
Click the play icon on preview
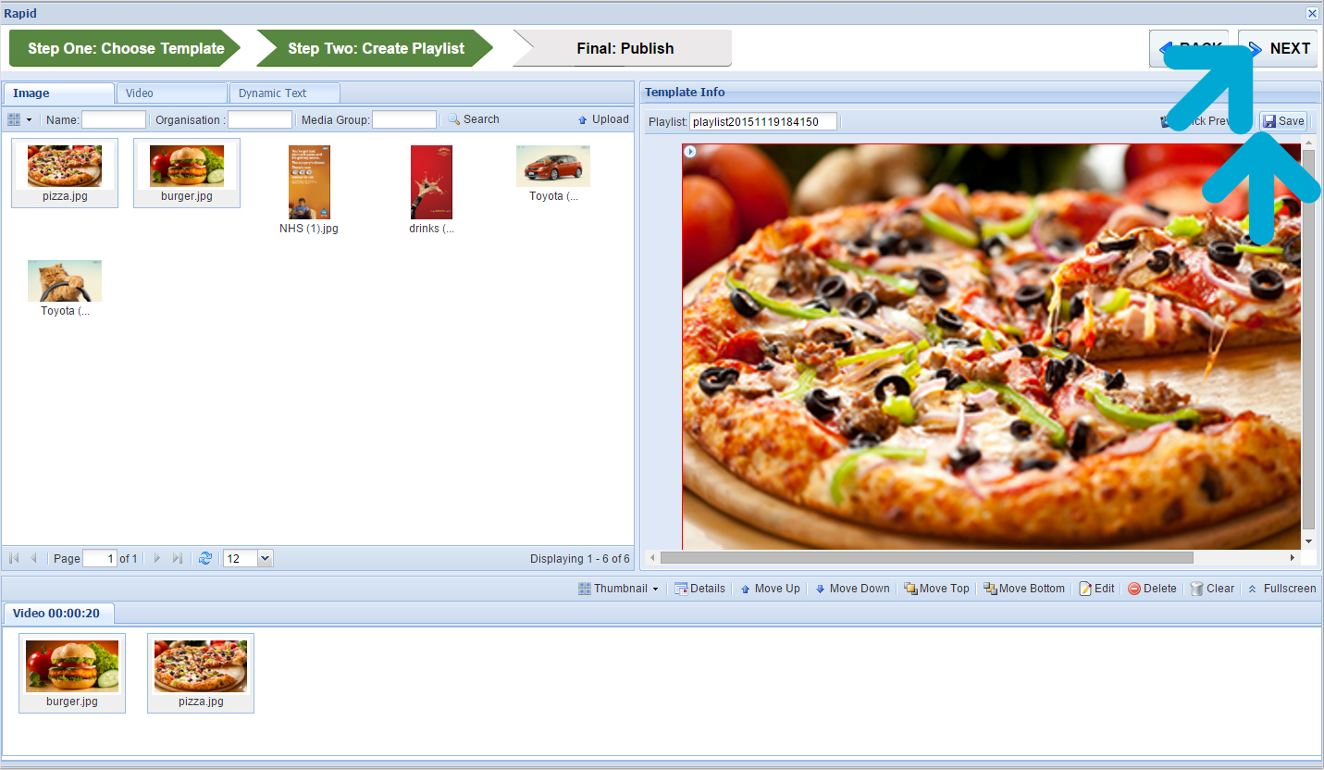click(x=689, y=152)
